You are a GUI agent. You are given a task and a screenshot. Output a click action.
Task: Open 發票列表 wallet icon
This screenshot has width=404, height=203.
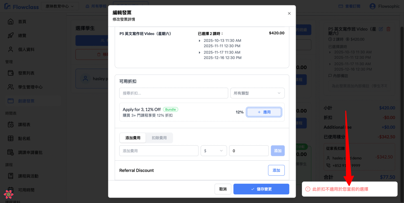(x=10, y=73)
